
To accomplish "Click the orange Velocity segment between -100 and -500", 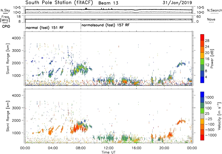I will tap(202, 127).
